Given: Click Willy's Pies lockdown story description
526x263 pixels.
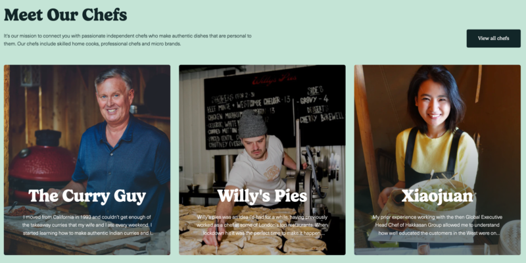Looking at the screenshot, I should [262, 225].
